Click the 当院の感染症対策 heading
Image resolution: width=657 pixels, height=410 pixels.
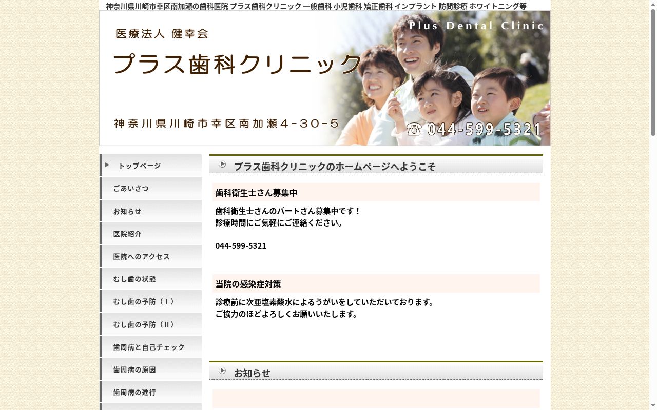coord(248,284)
